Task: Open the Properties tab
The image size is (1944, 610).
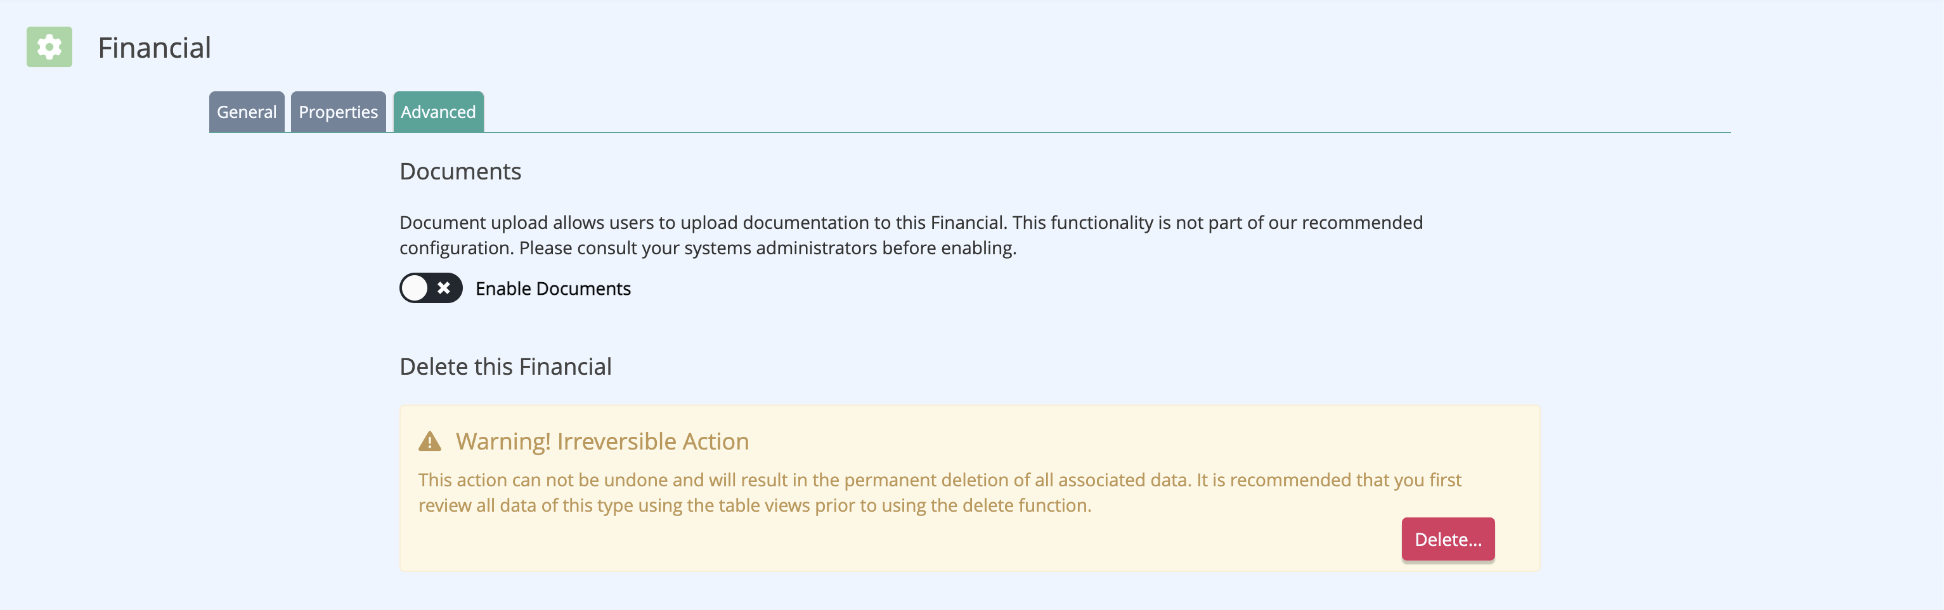Action: click(338, 112)
